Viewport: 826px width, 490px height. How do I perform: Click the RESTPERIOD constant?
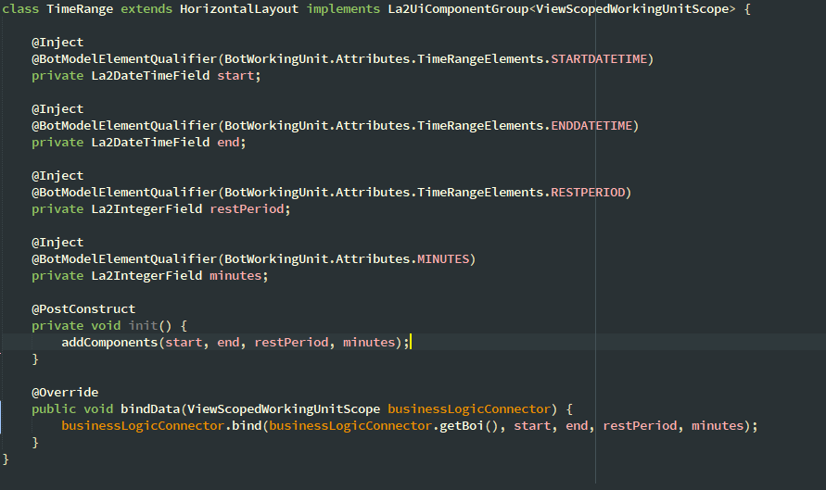[591, 193]
